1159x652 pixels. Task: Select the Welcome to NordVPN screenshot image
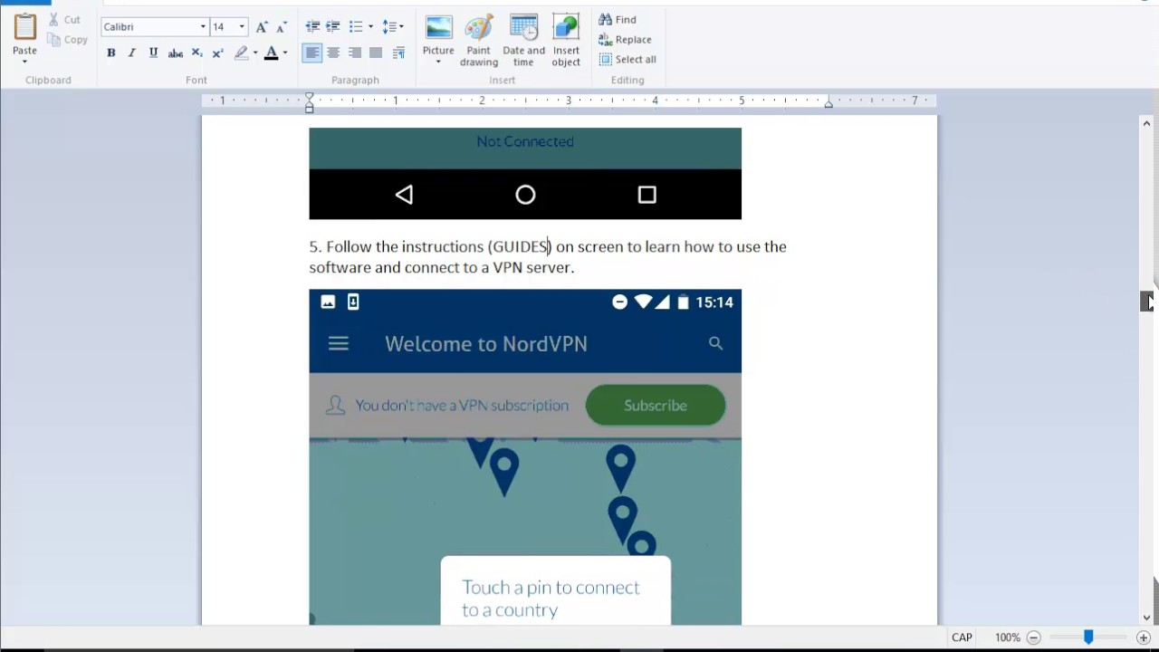point(525,457)
